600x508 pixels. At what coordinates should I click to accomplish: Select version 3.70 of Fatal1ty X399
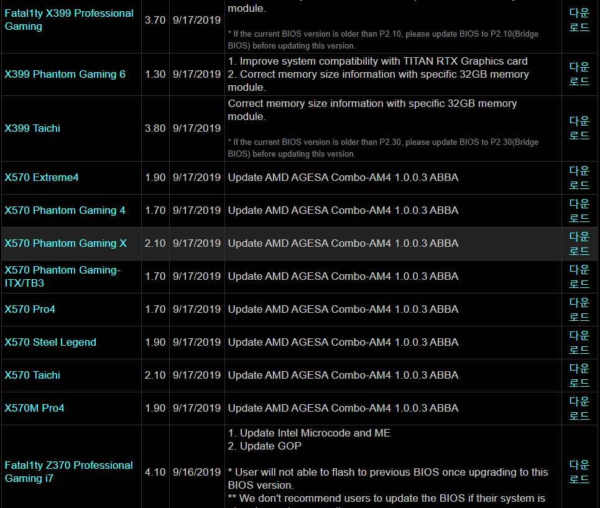[155, 20]
